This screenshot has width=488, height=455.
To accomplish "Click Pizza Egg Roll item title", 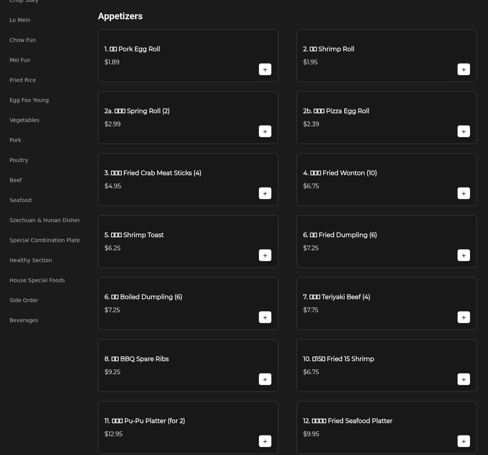I will click(x=336, y=111).
